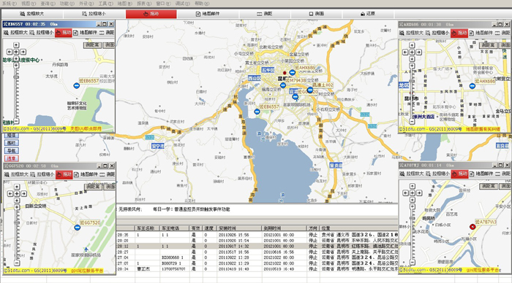Click 测距离 button in 云GG7520 mini map
Image resolution: width=512 pixels, height=283 pixels.
pos(94,186)
